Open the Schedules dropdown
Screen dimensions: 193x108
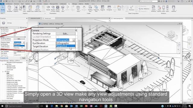[x=109, y=9]
